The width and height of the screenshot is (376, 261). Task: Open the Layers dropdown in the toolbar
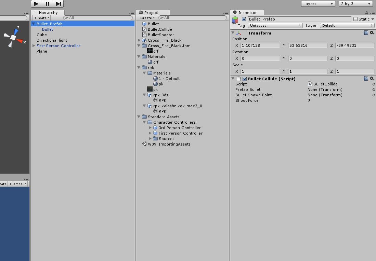(x=318, y=3)
